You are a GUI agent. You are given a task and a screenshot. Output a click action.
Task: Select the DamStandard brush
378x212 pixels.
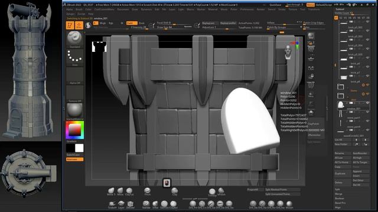click(164, 205)
